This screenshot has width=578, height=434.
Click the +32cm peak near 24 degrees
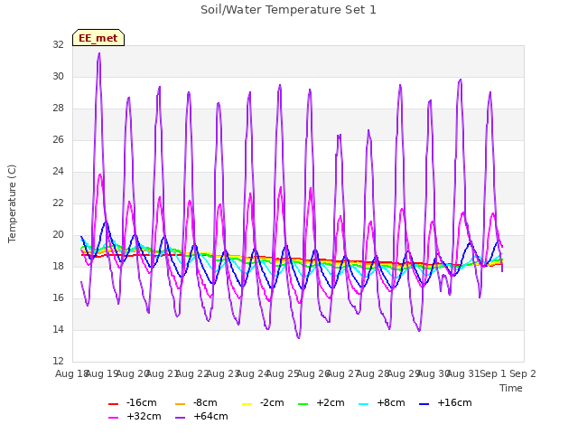[100, 175]
